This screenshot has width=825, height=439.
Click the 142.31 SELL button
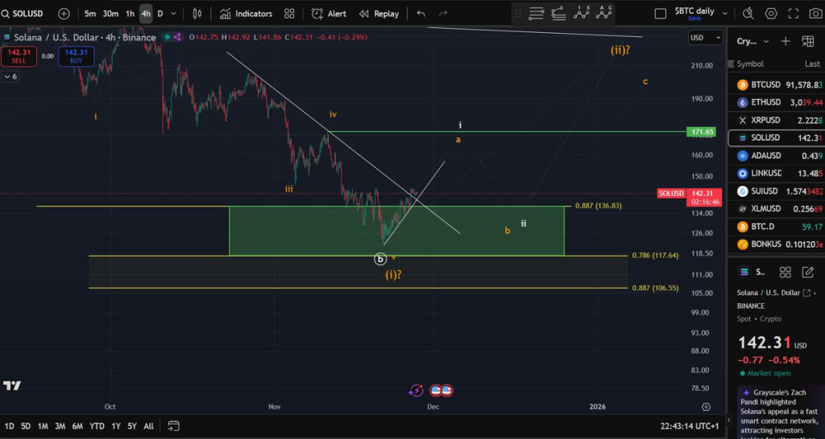(x=19, y=56)
